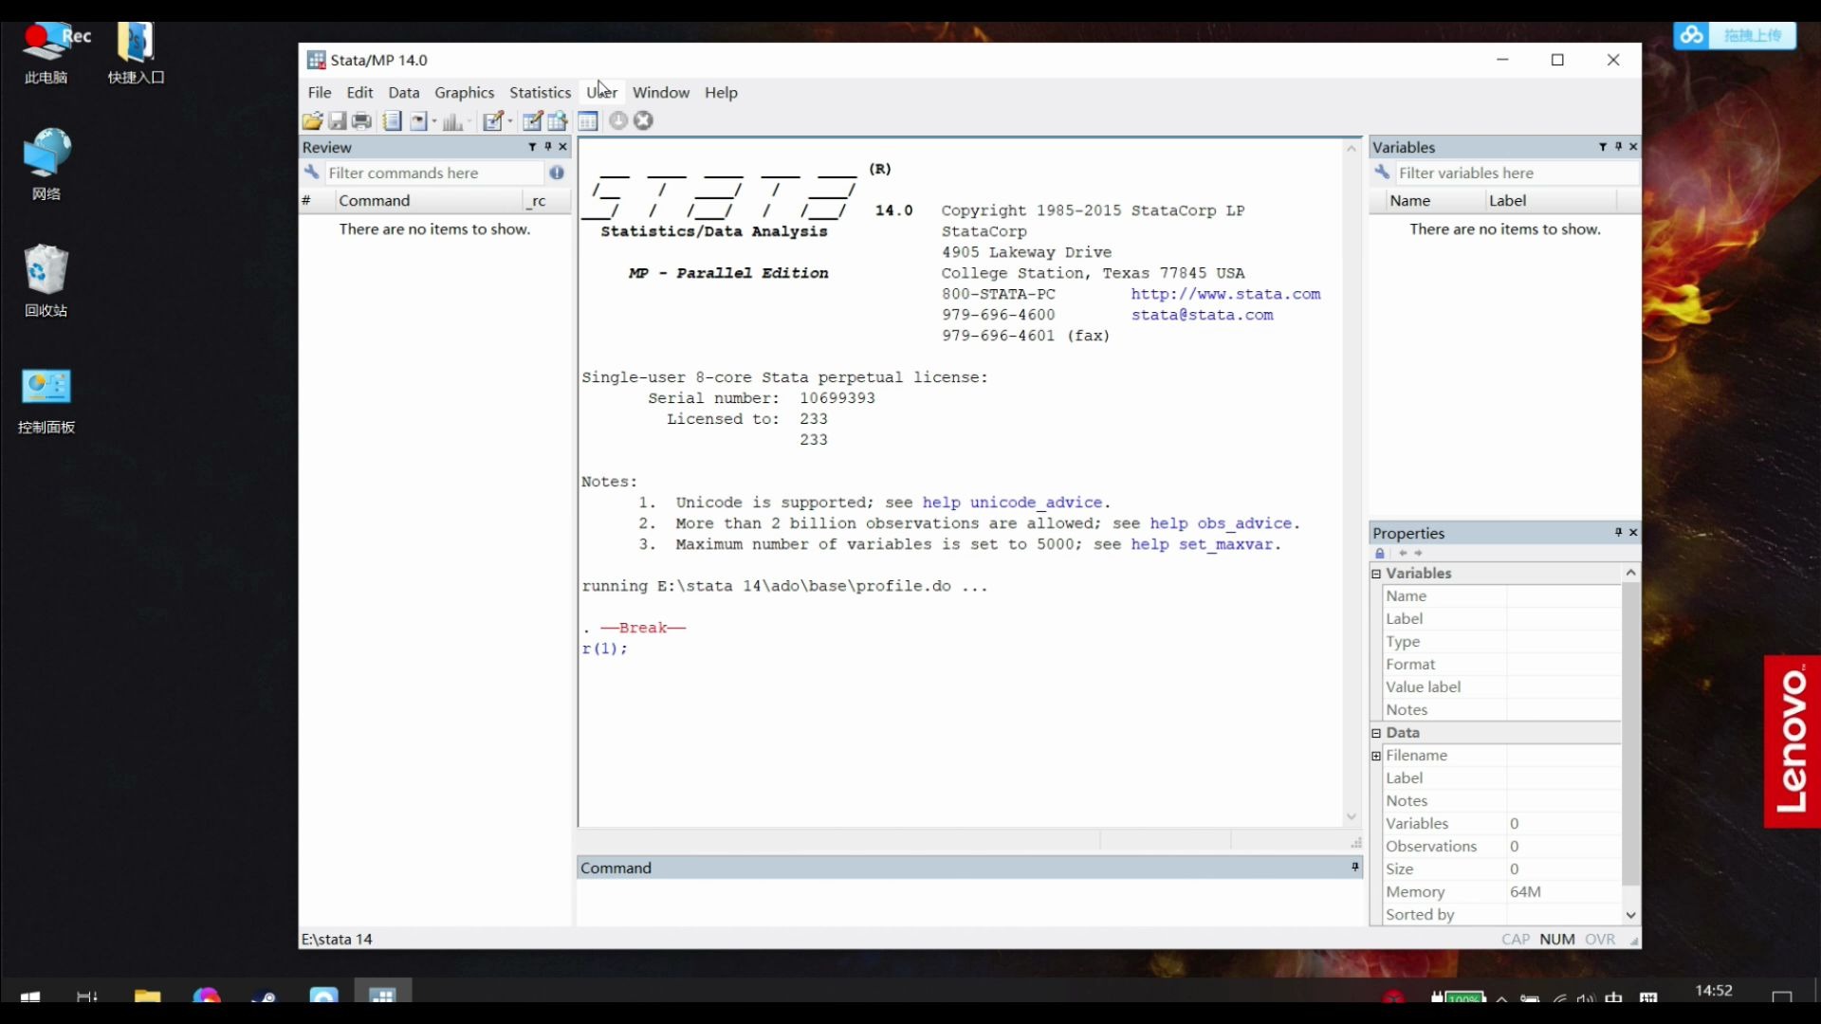Open the Data Editor (Browse) icon
This screenshot has width=1821, height=1024.
558,120
